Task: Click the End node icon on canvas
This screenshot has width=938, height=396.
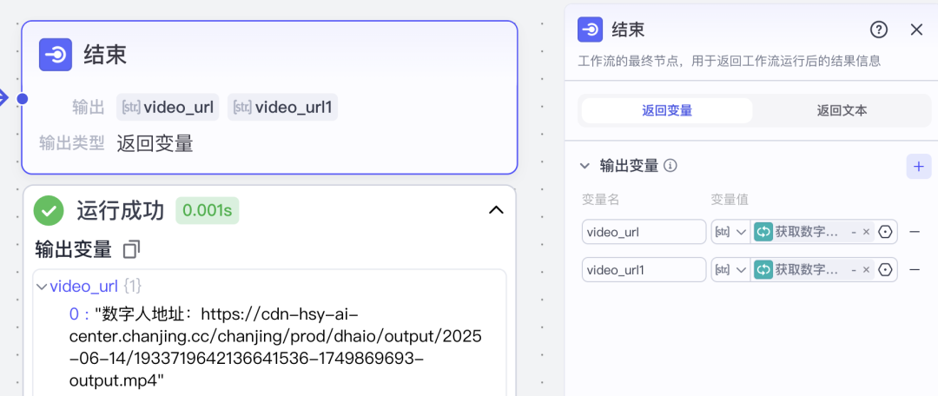Action: [x=56, y=55]
